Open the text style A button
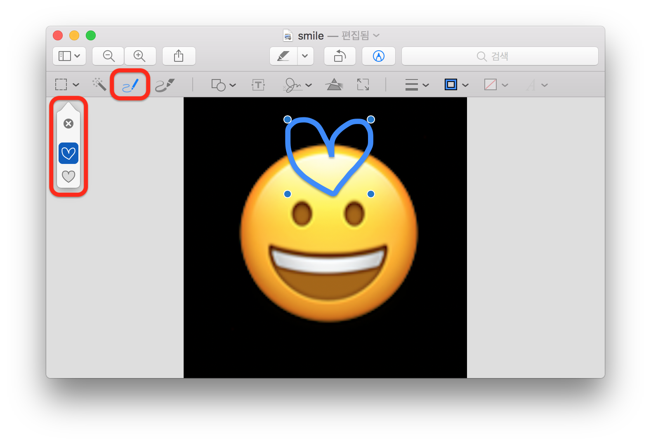The height and width of the screenshot is (444, 651). coord(531,85)
